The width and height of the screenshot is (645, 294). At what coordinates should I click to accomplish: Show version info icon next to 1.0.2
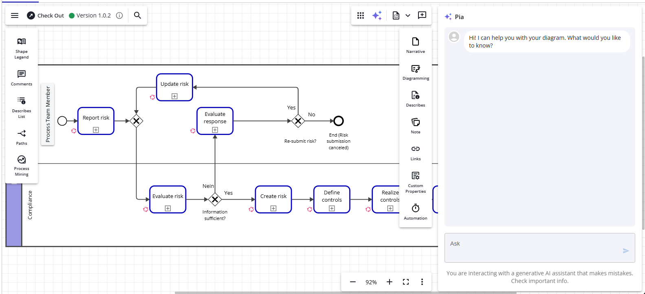[119, 15]
